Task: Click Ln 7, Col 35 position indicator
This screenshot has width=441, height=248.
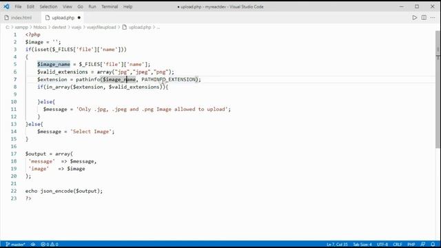Action: click(337, 245)
